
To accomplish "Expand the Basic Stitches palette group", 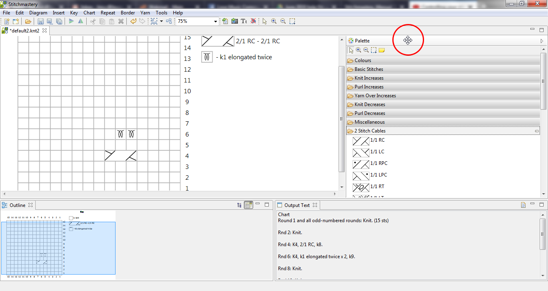I will [x=369, y=69].
